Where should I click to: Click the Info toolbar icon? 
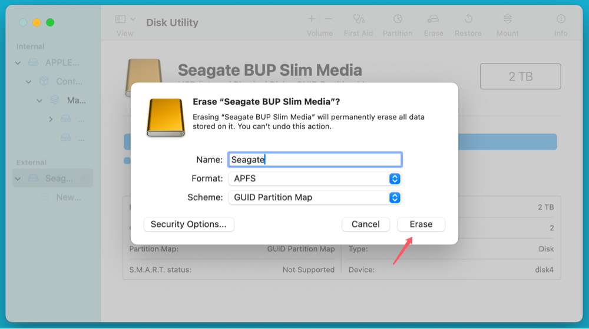561,19
